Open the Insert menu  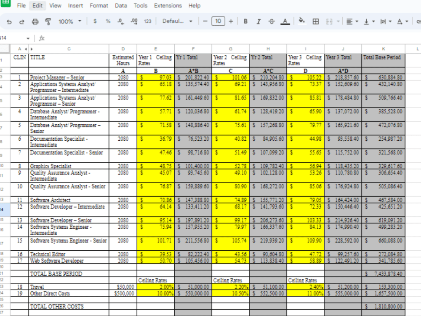click(75, 5)
